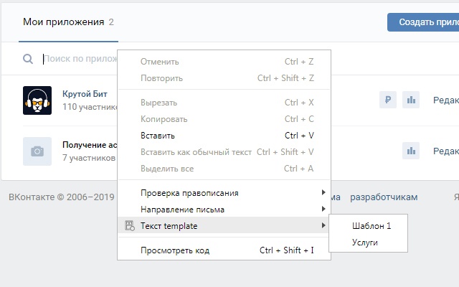The image size is (459, 287).
Task: Select Услуги template
Action: [x=365, y=243]
